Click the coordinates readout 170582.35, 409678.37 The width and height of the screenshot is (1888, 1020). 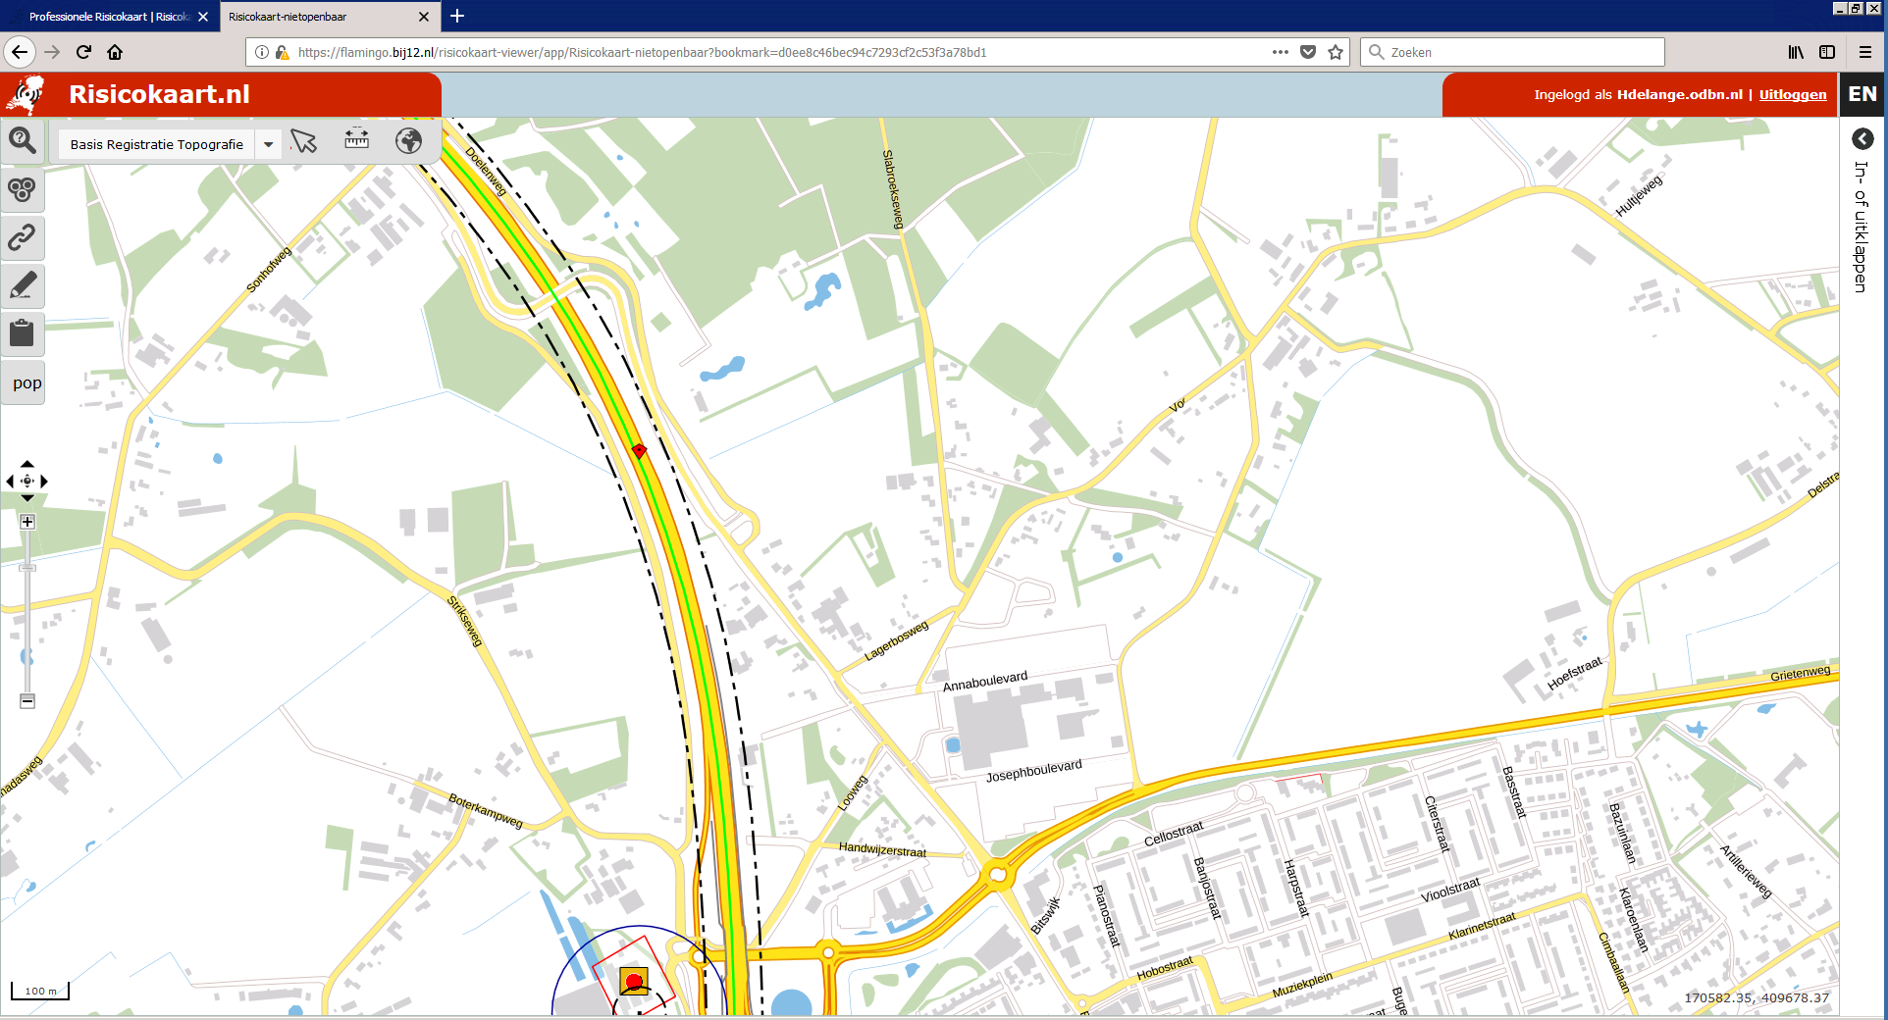point(1757,997)
